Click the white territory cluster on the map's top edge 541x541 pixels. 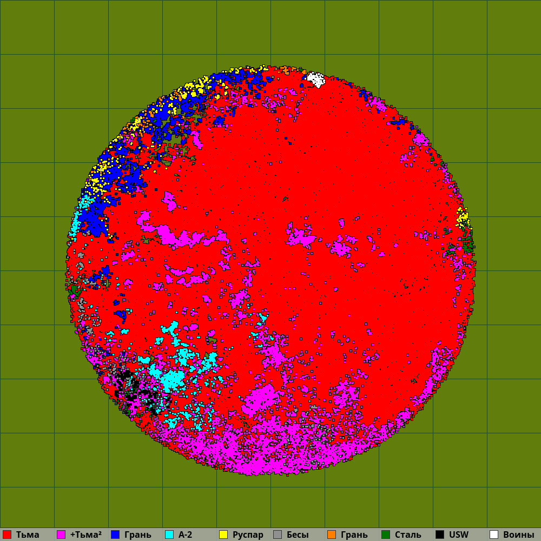point(315,80)
